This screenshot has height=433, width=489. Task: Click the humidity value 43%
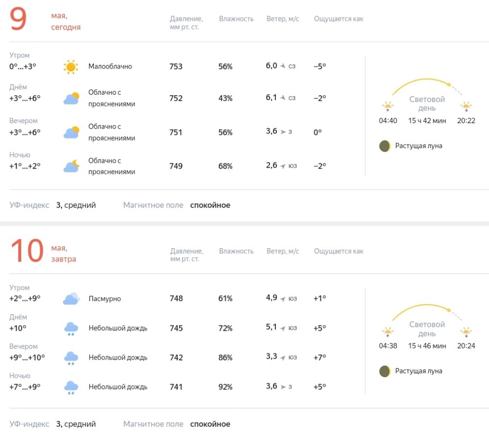225,99
